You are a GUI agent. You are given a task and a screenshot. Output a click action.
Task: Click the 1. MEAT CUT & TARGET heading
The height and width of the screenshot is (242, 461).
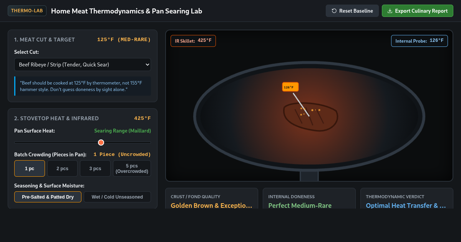click(x=45, y=40)
